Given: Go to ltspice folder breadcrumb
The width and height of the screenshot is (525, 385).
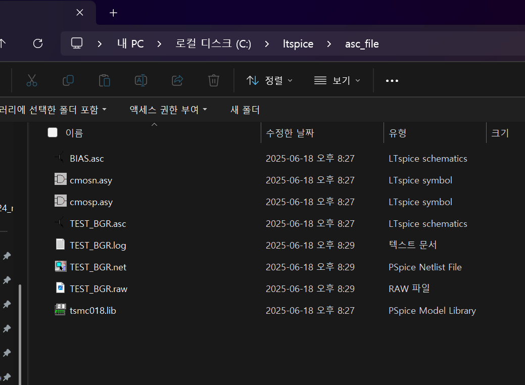Looking at the screenshot, I should click(x=298, y=44).
